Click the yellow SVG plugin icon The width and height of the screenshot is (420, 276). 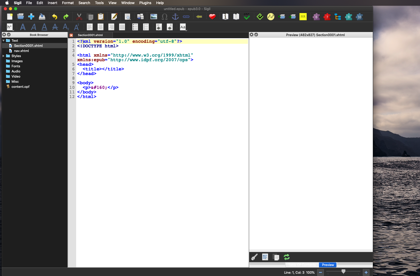(303, 17)
